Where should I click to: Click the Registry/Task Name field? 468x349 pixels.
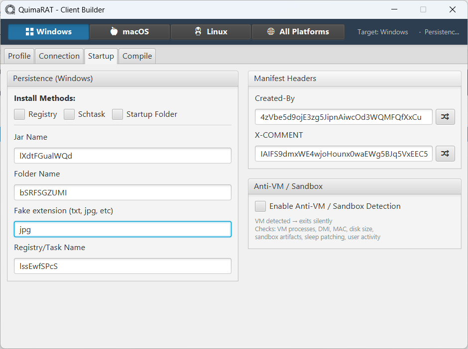[122, 266]
